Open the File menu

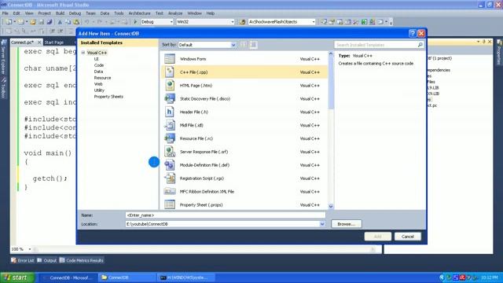coord(6,13)
